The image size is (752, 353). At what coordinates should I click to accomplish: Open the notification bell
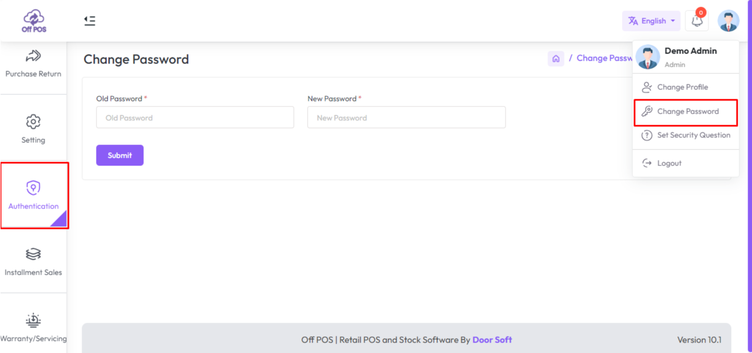tap(697, 21)
